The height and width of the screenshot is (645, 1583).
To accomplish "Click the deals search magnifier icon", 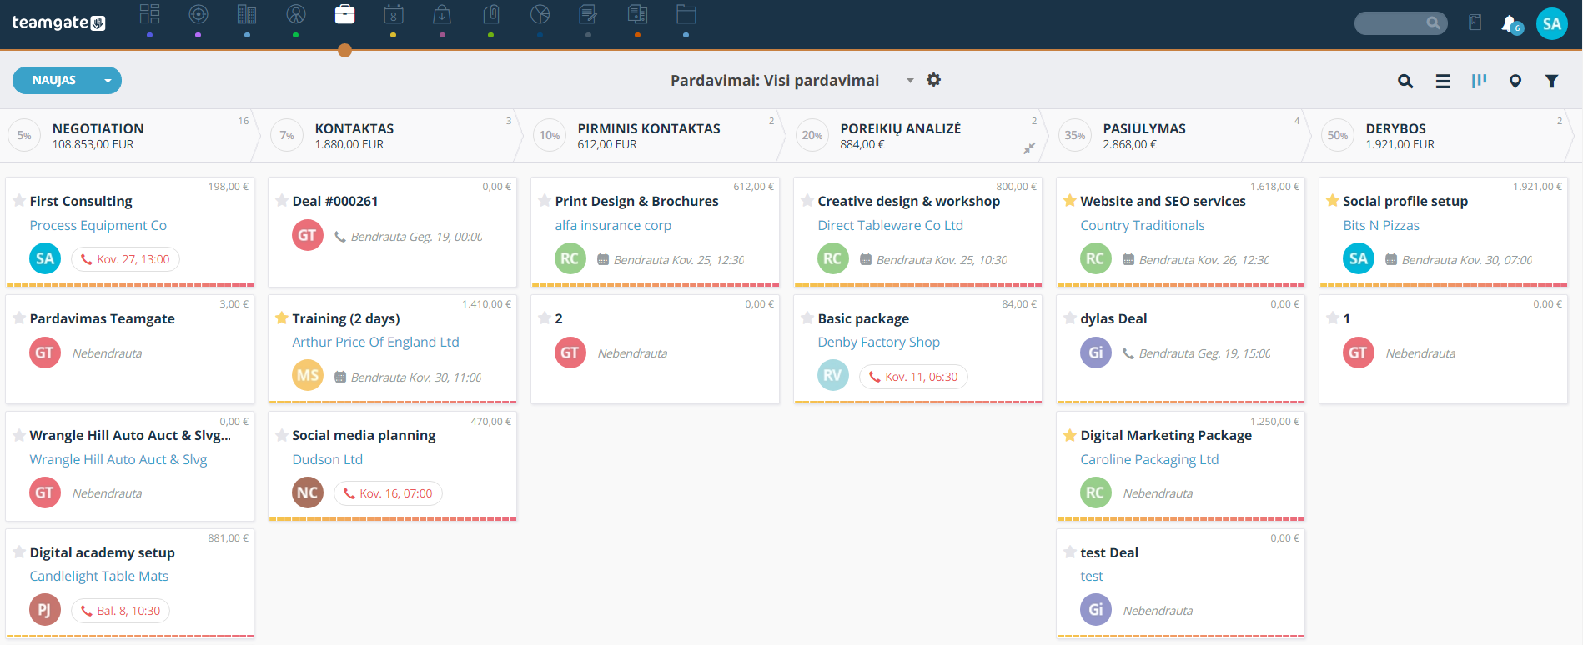I will coord(1405,81).
